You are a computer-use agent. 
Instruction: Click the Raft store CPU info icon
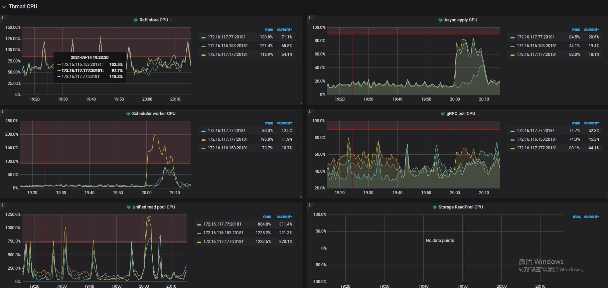(2, 18)
